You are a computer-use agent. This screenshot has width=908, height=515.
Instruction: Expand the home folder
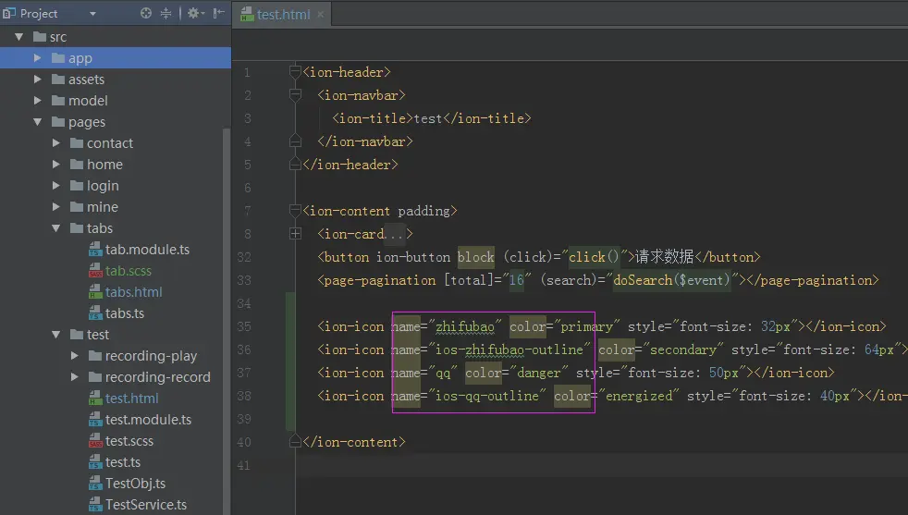point(56,165)
